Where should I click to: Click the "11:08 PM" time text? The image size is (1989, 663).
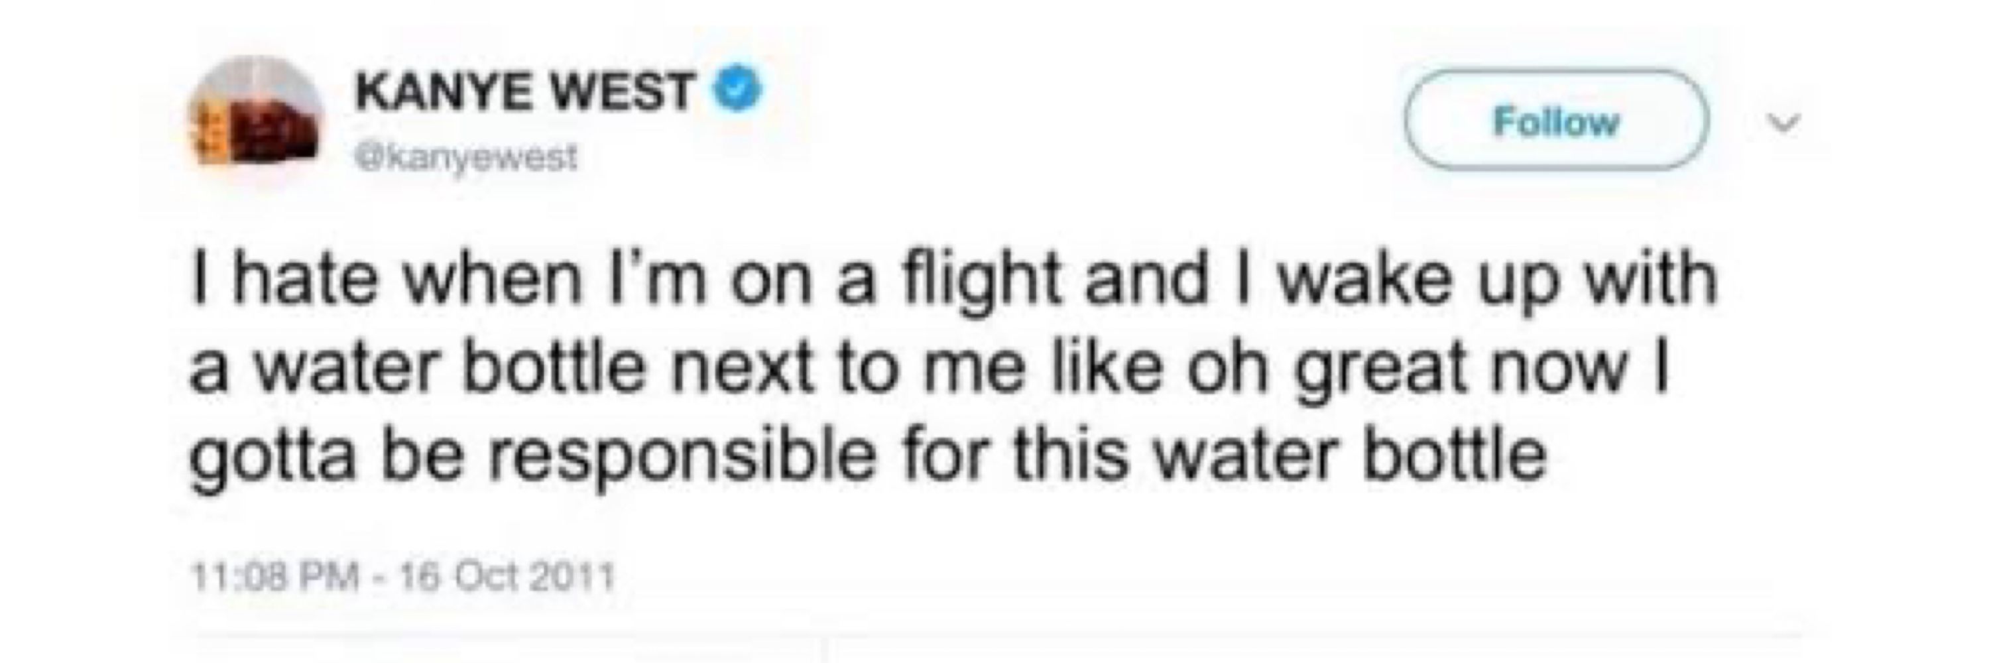[x=275, y=575]
